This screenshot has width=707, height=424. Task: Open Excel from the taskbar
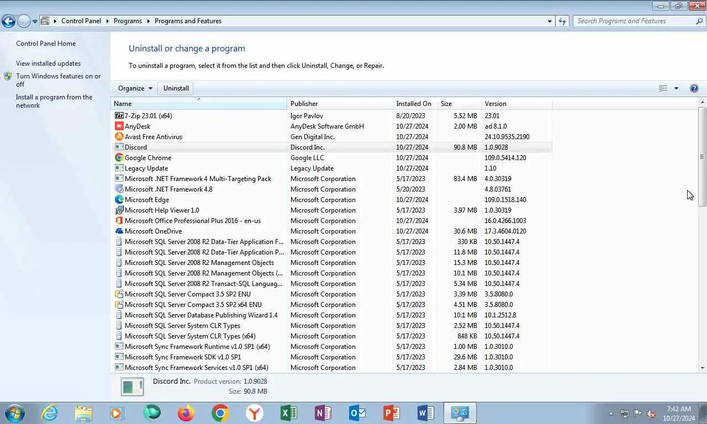[x=289, y=413]
